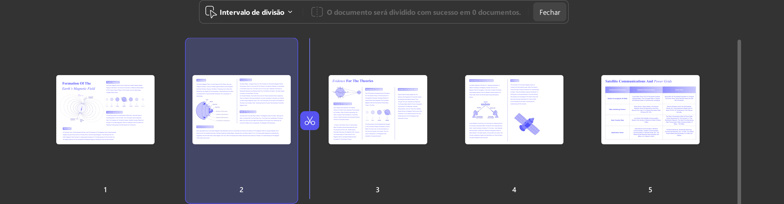
Task: Click page number label 4
Action: [514, 190]
